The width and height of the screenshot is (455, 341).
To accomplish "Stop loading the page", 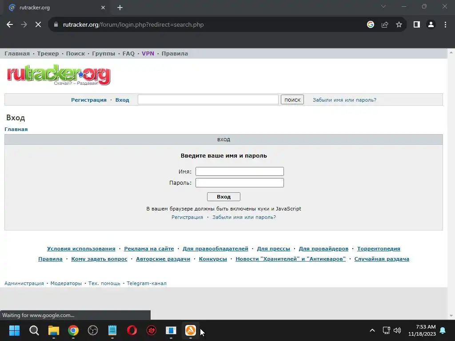I will [x=38, y=25].
